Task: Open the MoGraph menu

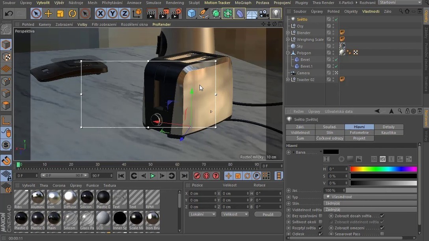Action: [243, 3]
